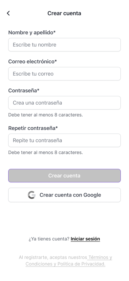Choose 'Crear cuenta con Google' button text
This screenshot has width=129, height=281.
tap(70, 195)
